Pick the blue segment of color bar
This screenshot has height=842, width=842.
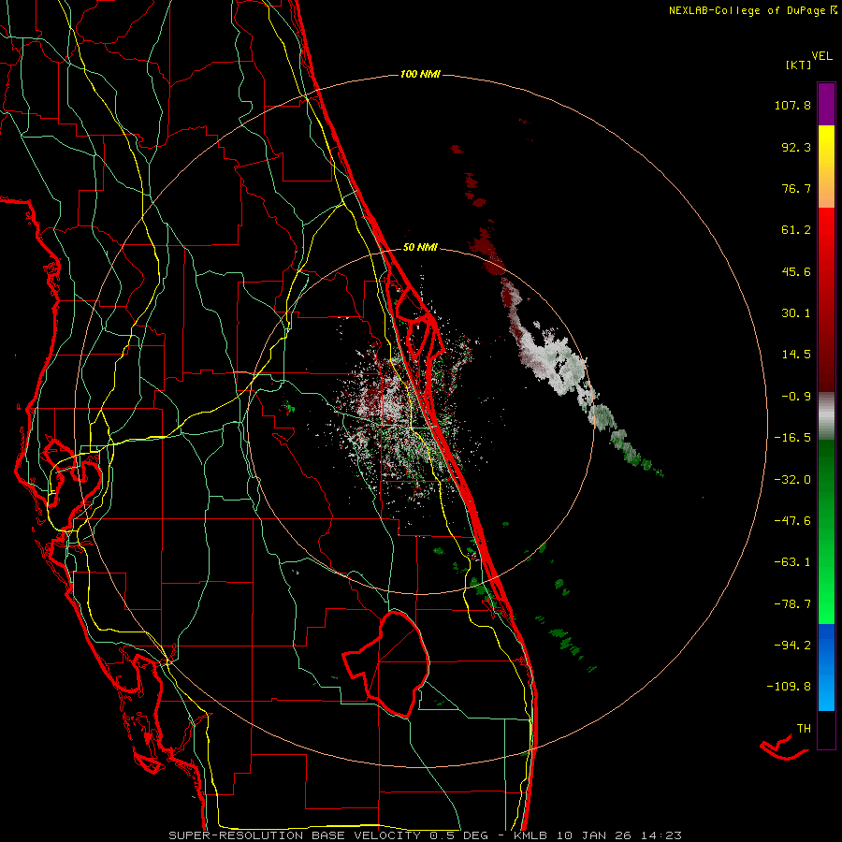click(x=826, y=667)
